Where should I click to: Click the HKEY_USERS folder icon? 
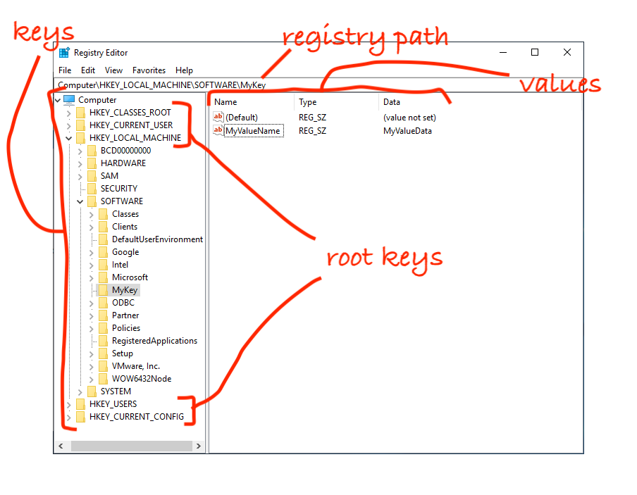tap(80, 404)
